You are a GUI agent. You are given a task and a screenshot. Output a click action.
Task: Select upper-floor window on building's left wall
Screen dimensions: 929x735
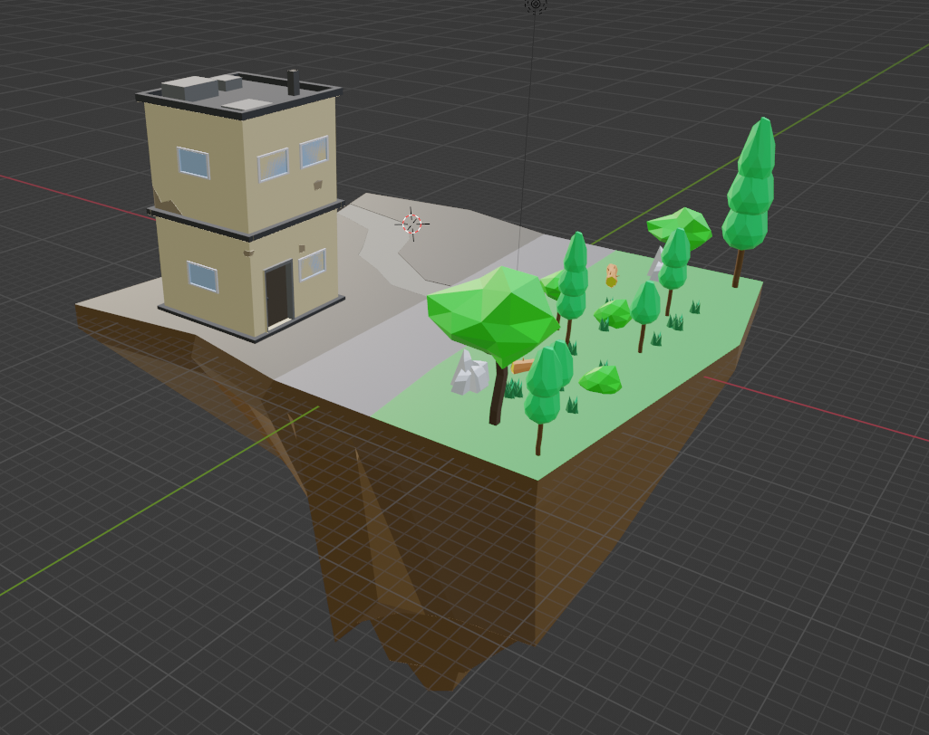point(193,163)
